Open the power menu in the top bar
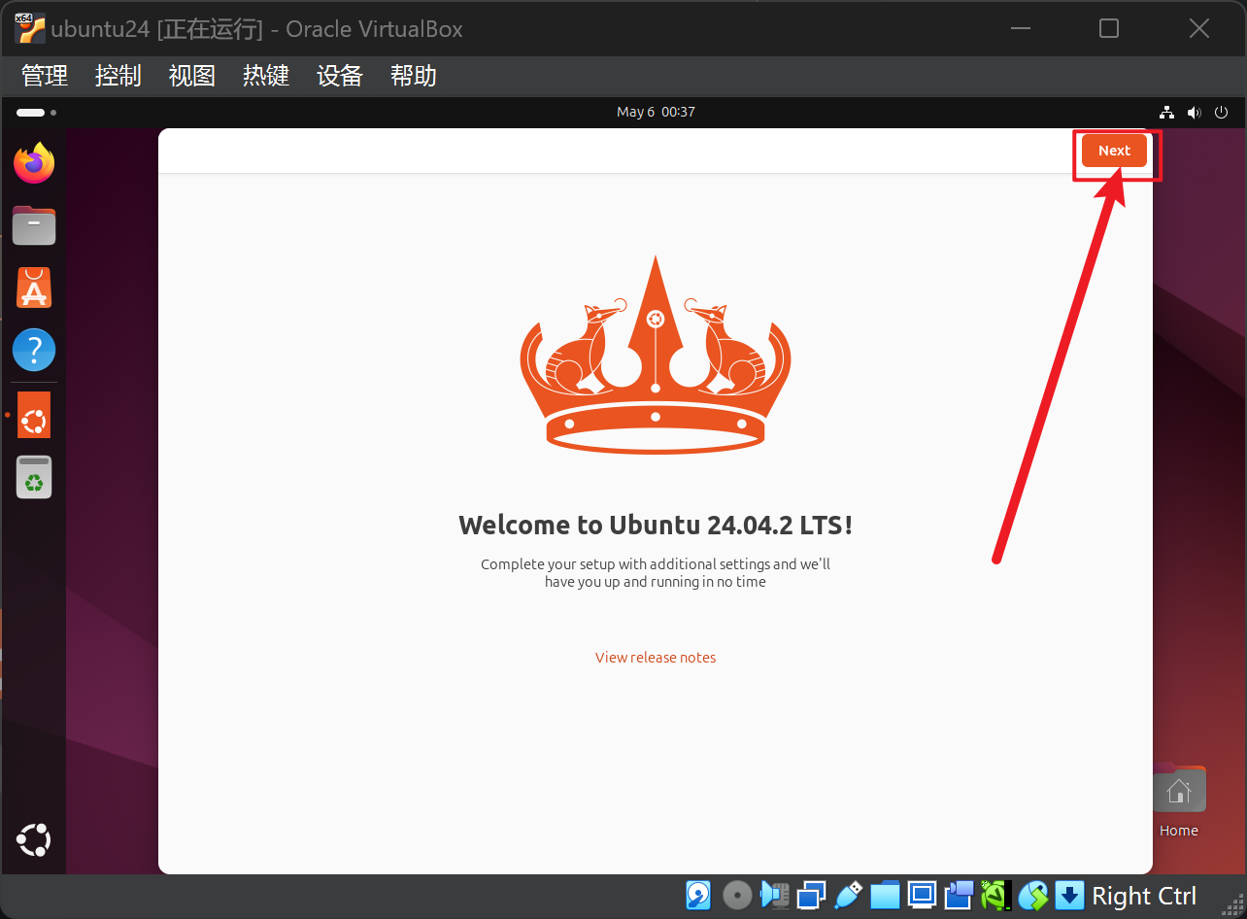Viewport: 1247px width, 919px height. (1222, 112)
